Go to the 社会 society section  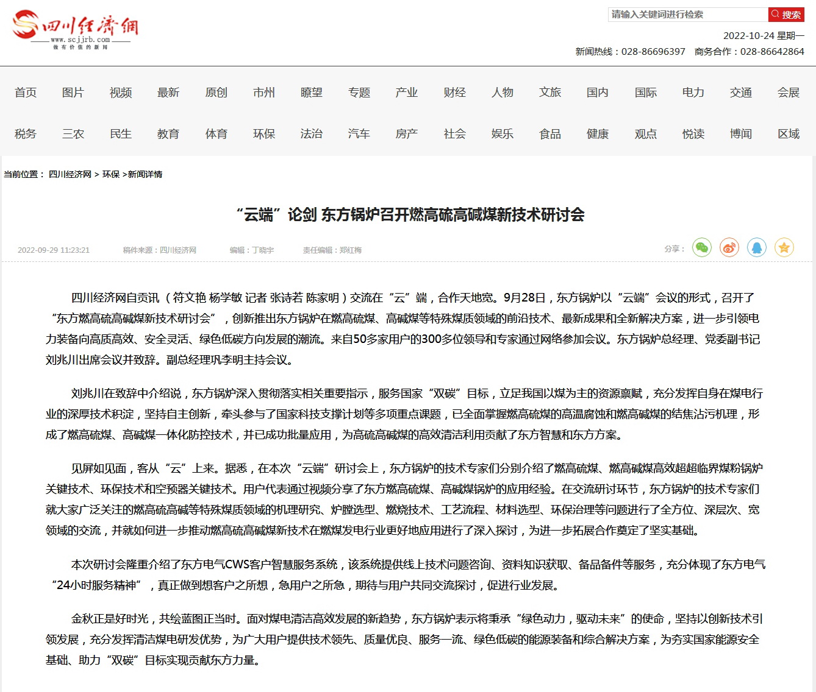pyautogui.click(x=455, y=134)
